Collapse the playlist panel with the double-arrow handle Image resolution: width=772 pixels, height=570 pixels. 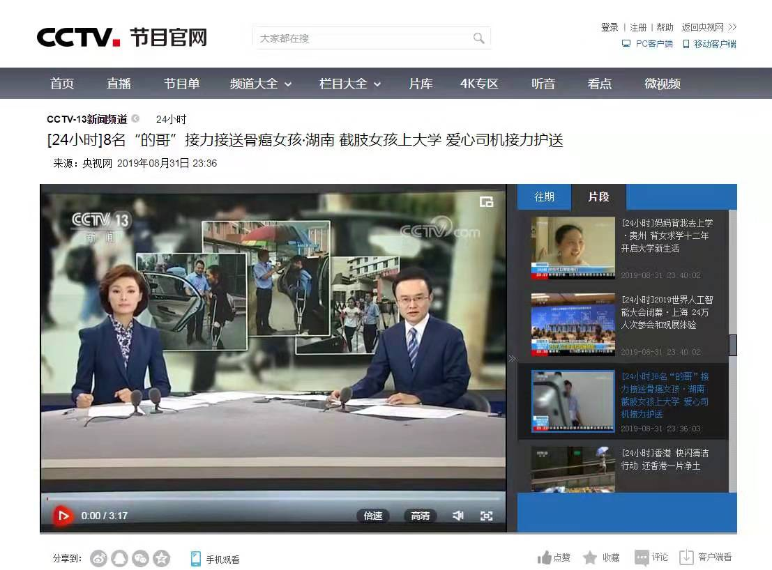[x=512, y=359]
